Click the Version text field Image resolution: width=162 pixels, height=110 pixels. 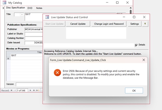click(x=29, y=84)
